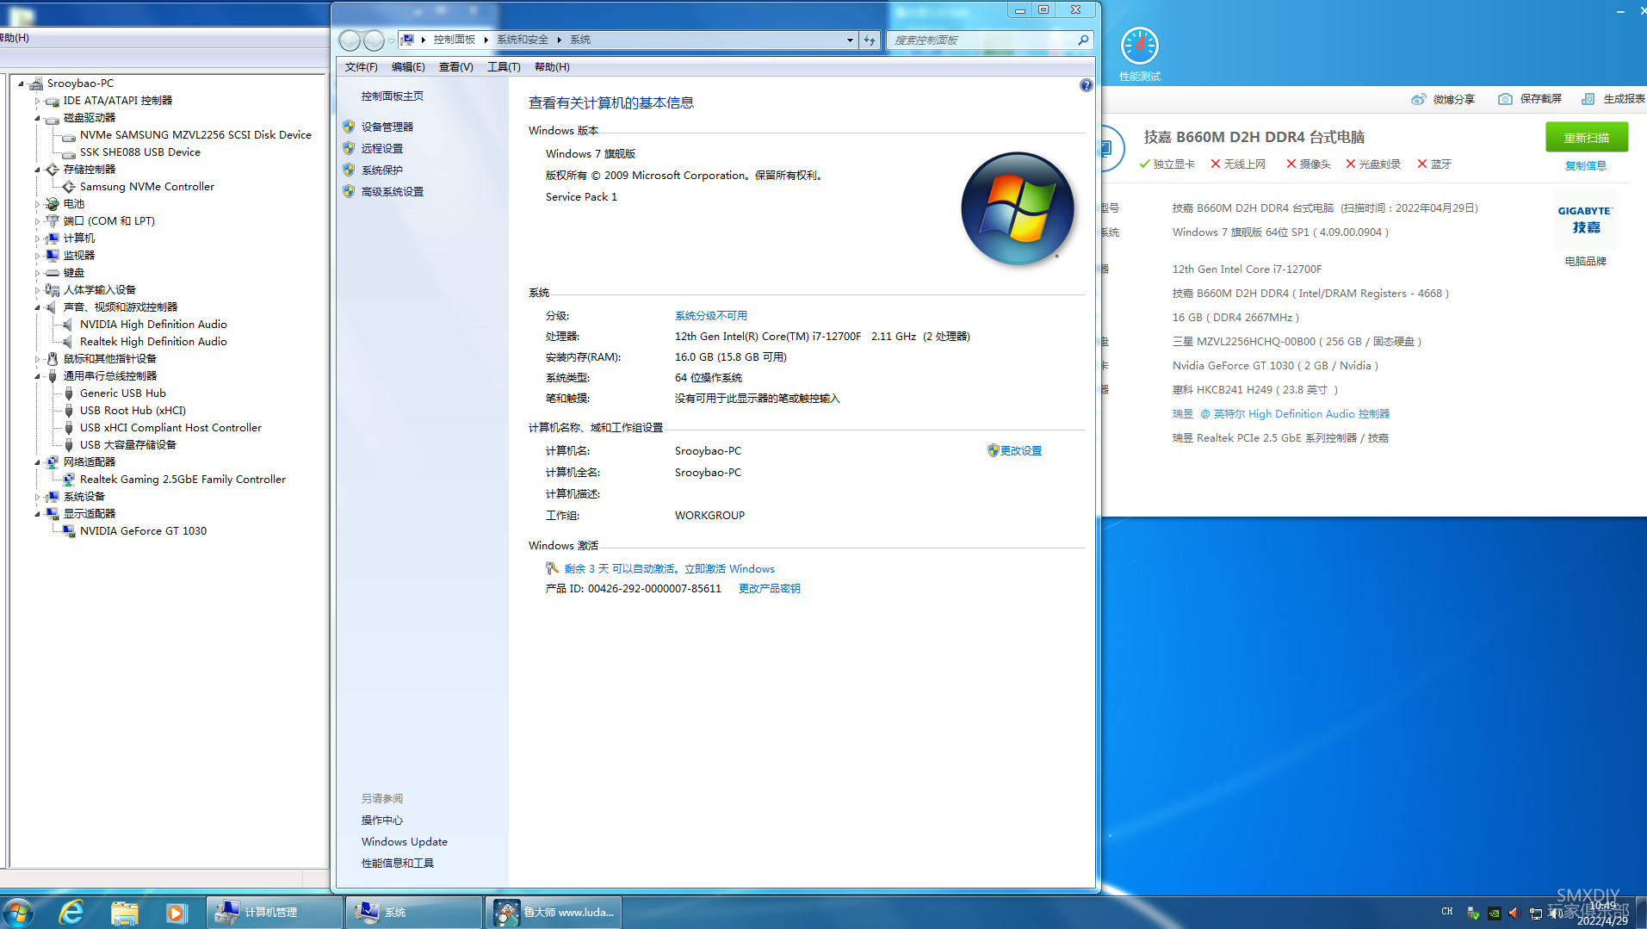The image size is (1647, 929).
Task: Click change product key link
Action: (x=770, y=589)
